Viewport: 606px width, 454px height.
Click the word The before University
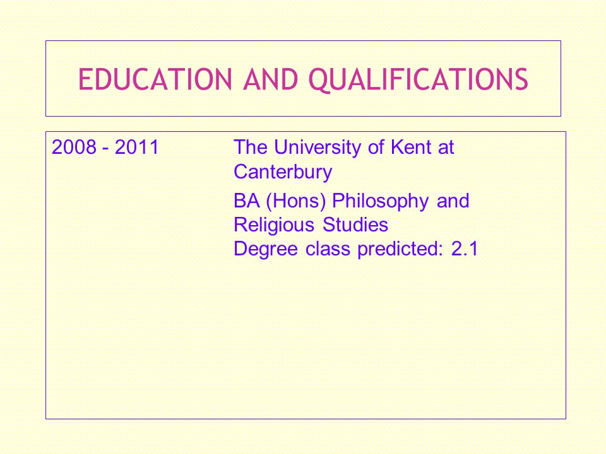[x=251, y=147]
